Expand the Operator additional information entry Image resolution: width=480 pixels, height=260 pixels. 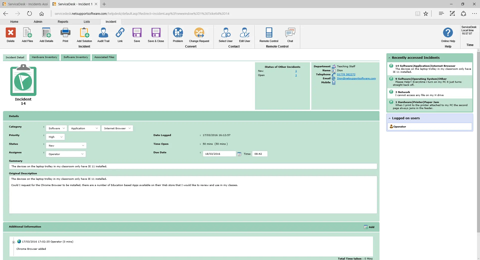pyautogui.click(x=13, y=241)
